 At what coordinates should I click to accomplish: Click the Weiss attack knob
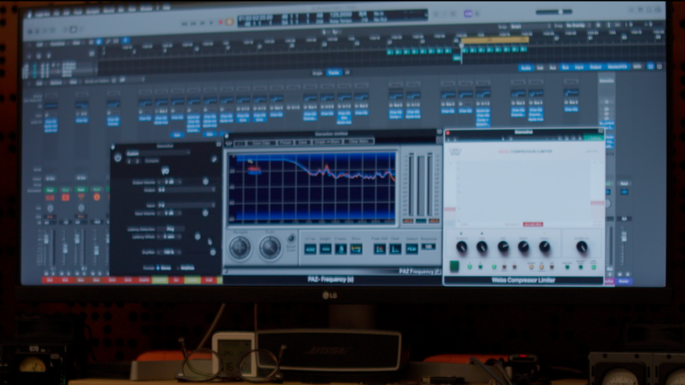coord(523,247)
